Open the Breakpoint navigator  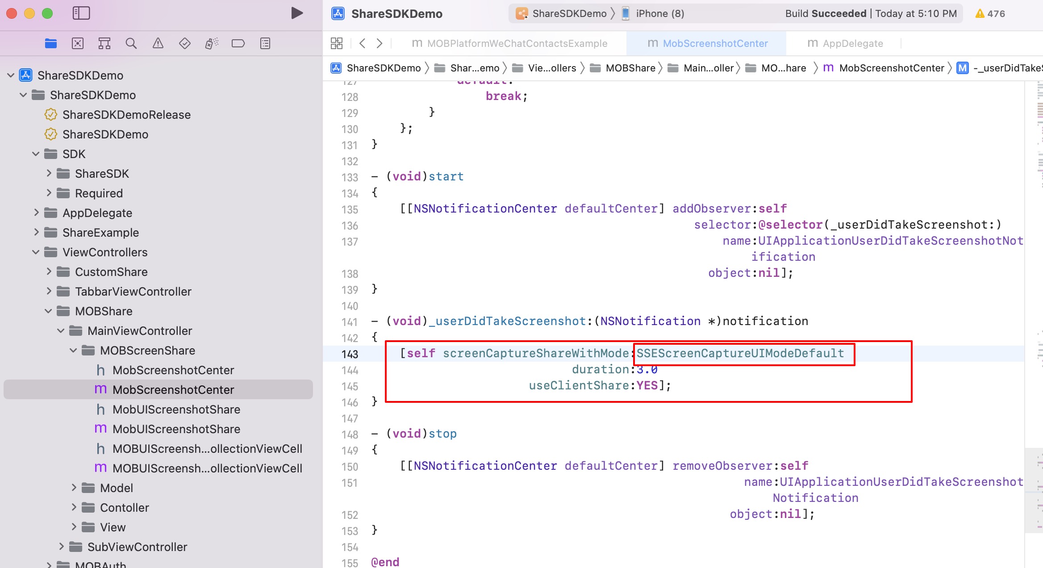pyautogui.click(x=238, y=43)
